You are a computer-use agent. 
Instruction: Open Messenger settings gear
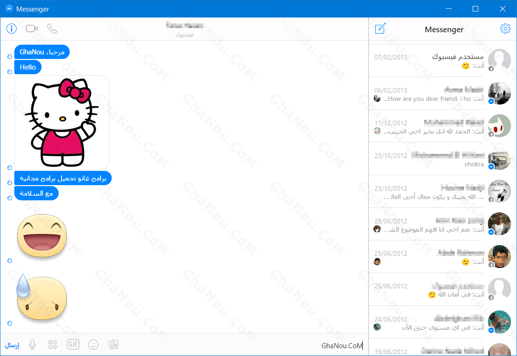(x=505, y=29)
